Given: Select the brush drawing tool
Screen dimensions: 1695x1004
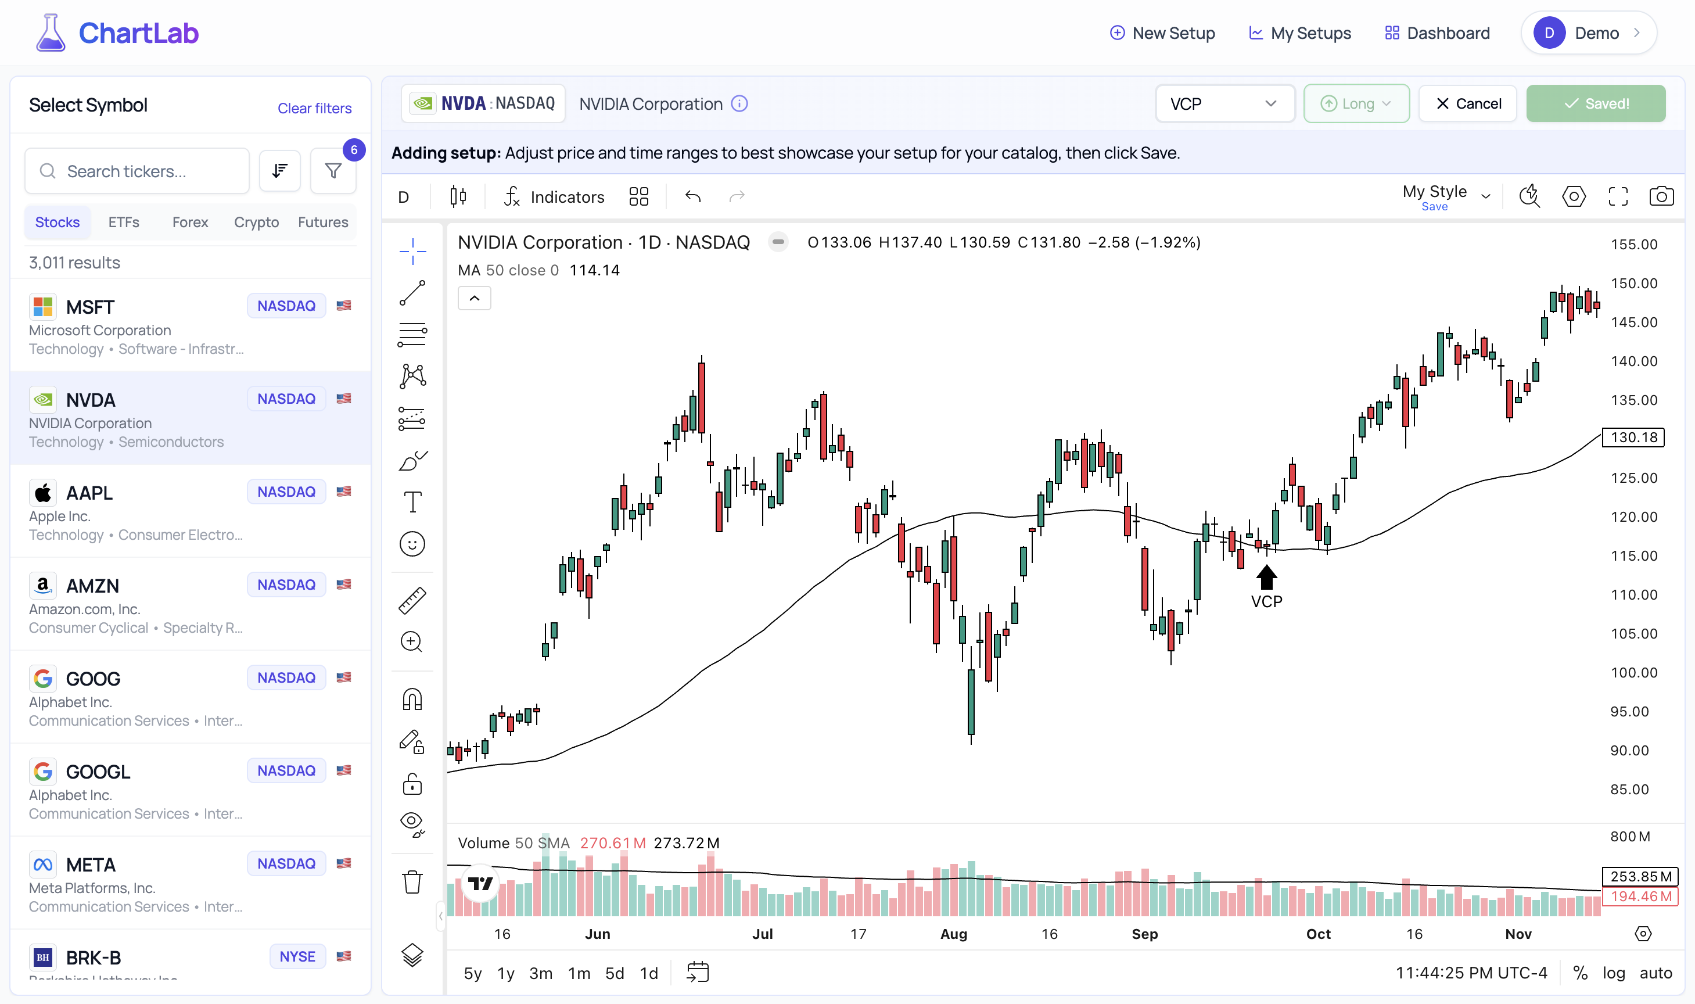Looking at the screenshot, I should click(x=412, y=461).
